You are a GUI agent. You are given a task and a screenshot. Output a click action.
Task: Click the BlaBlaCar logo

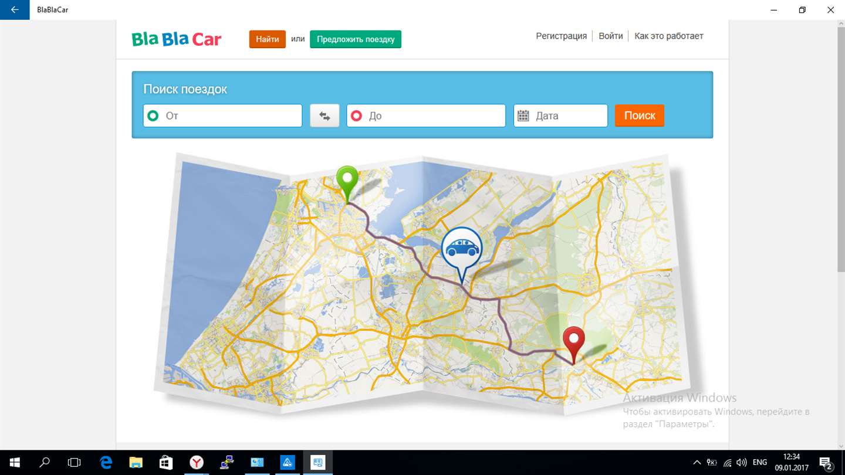[x=177, y=39]
